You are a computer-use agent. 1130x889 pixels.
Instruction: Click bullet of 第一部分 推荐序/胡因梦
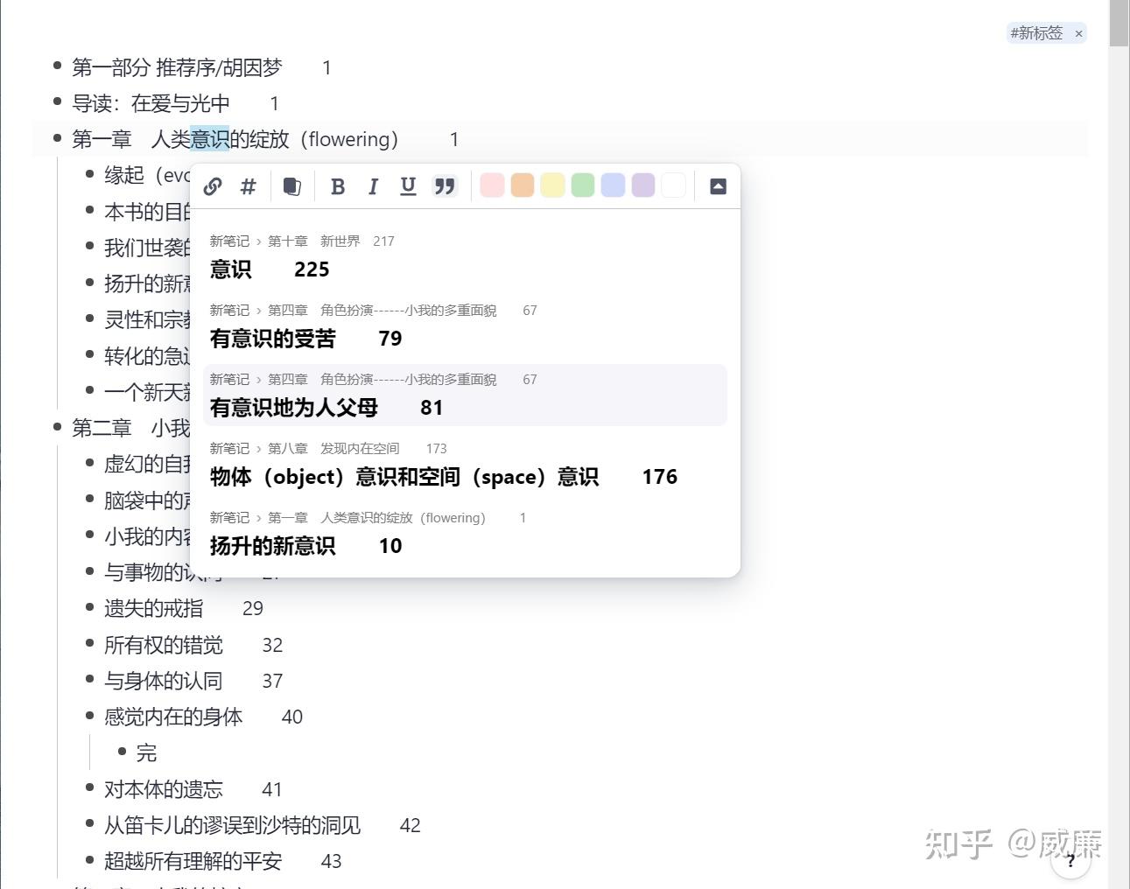coord(58,66)
